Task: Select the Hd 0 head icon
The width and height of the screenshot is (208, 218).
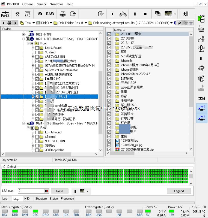Action: (201, 108)
